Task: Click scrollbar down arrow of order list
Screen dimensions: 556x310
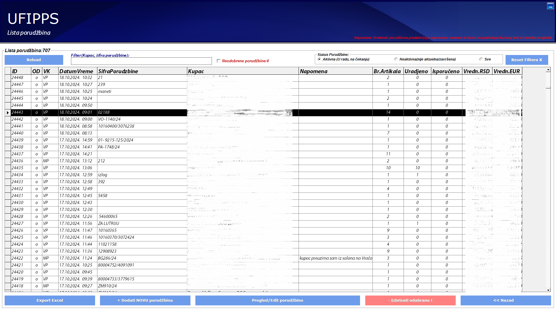Action: (548, 290)
